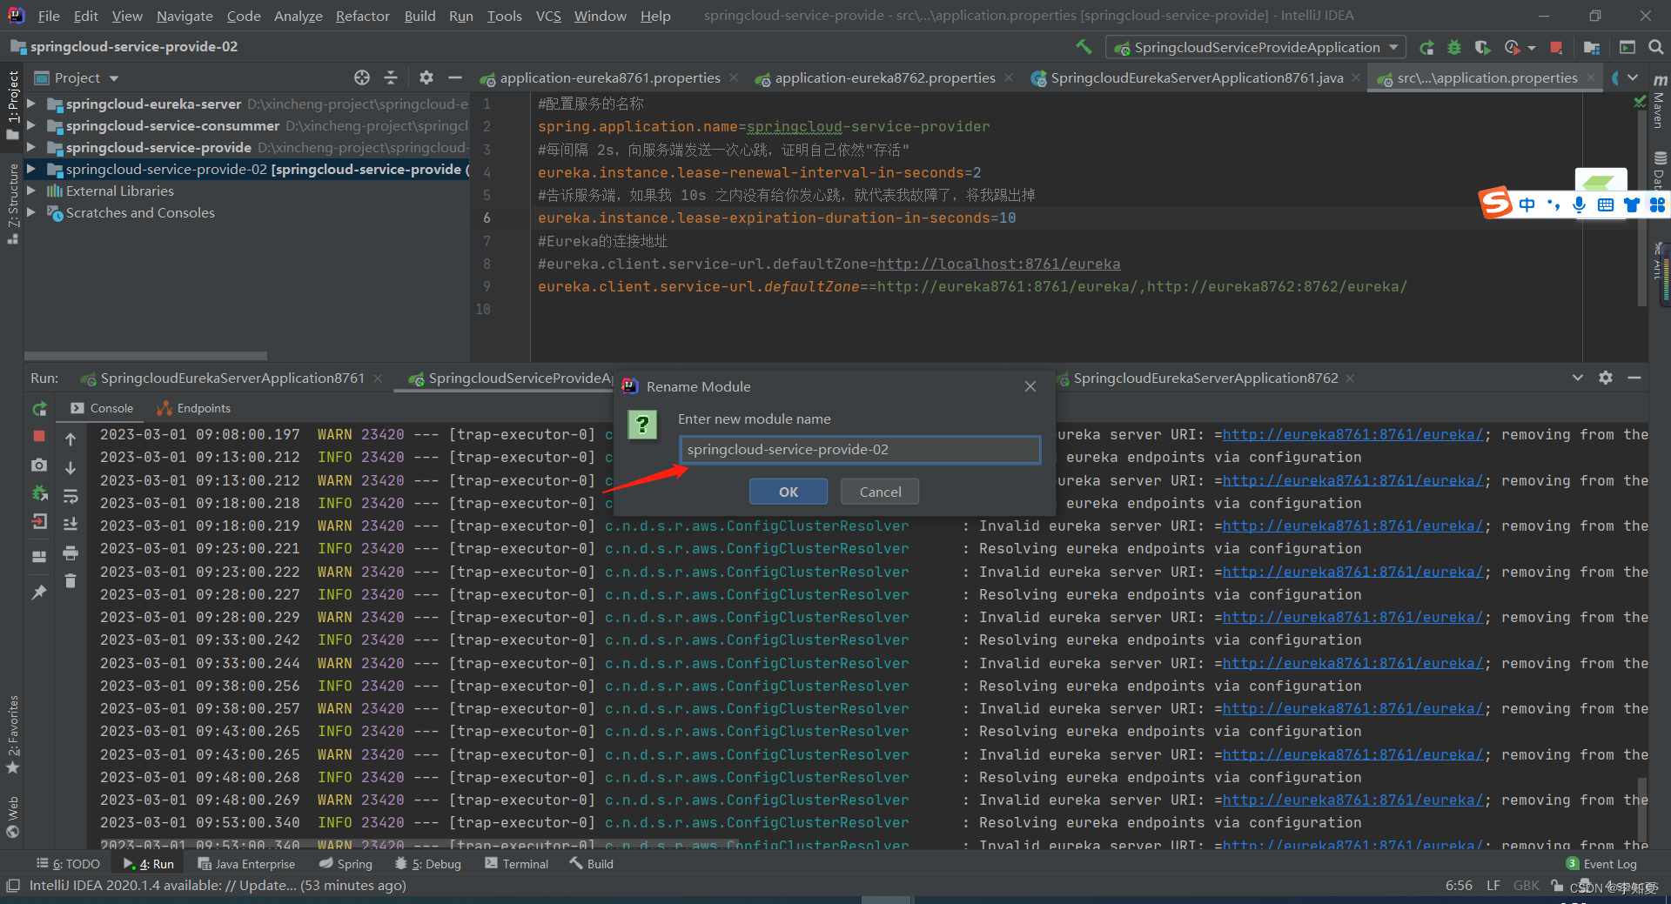
Task: Go down the stack trace arrow
Action: [70, 468]
